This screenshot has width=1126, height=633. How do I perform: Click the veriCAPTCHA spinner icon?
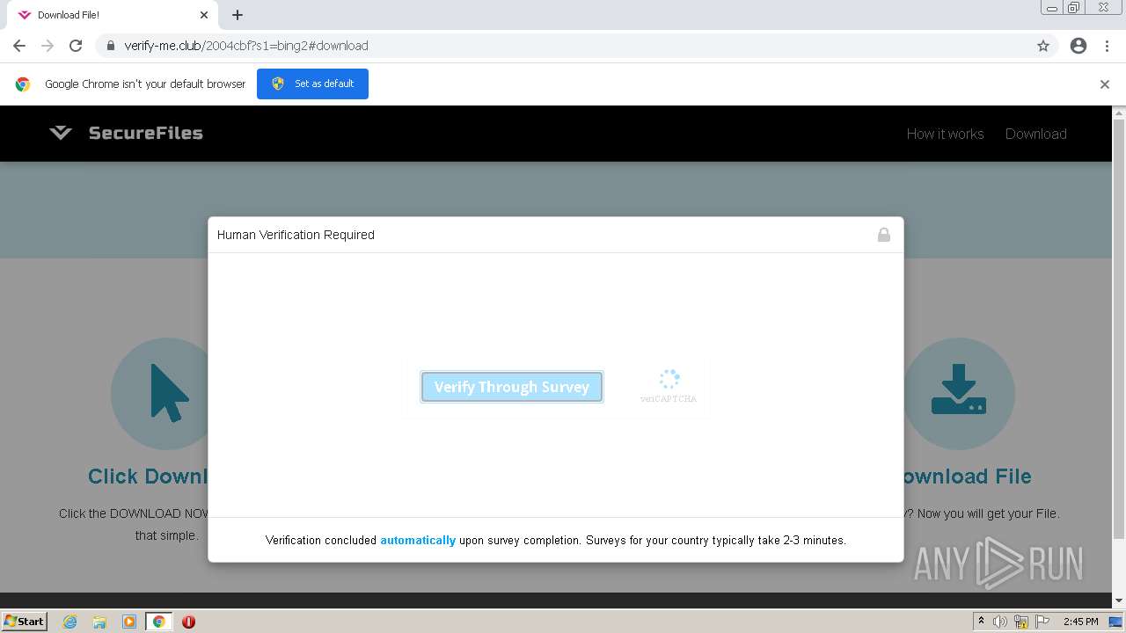click(x=669, y=379)
